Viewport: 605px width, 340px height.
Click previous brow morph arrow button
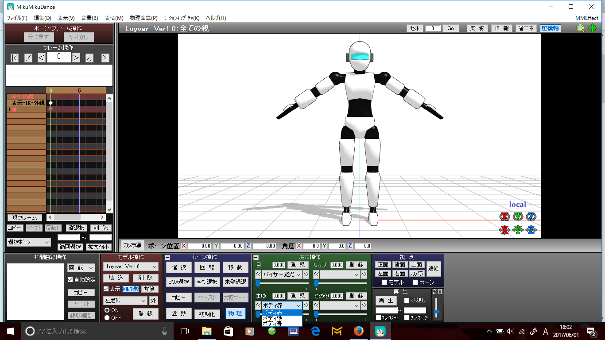click(258, 305)
